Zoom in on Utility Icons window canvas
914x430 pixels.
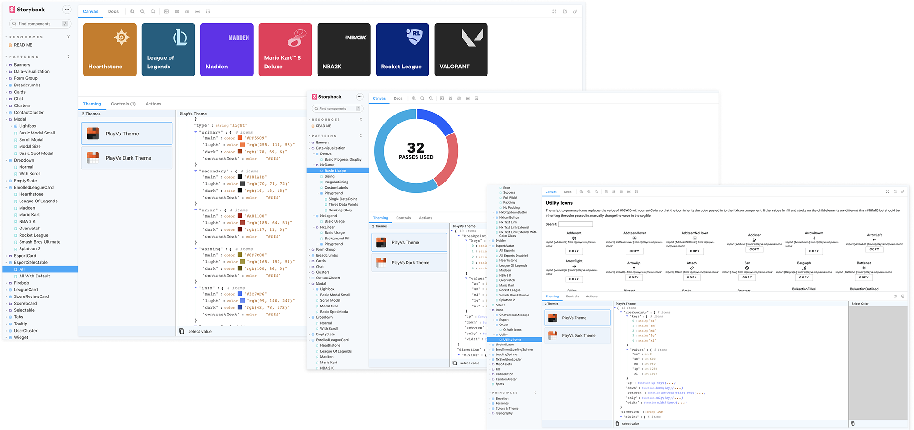pyautogui.click(x=581, y=192)
